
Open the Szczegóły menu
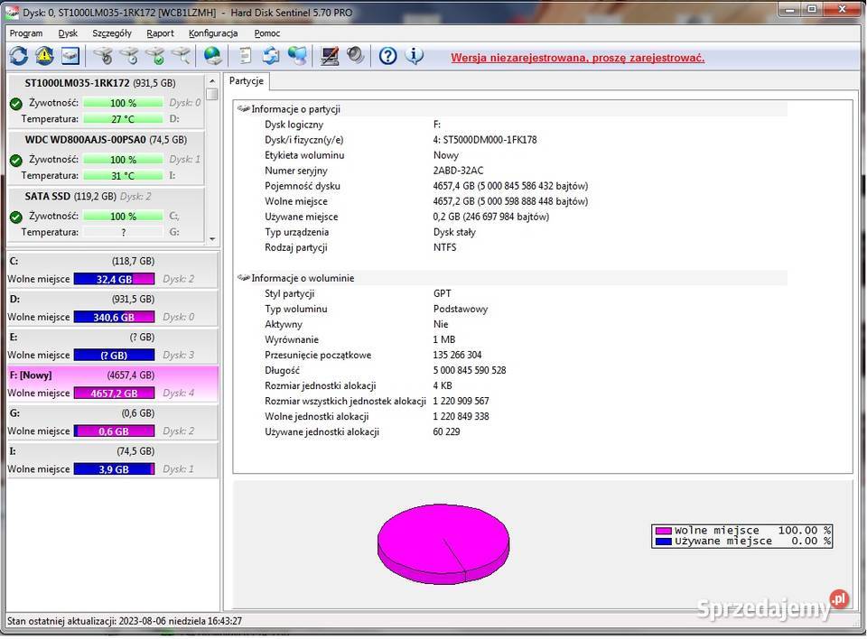click(x=112, y=33)
